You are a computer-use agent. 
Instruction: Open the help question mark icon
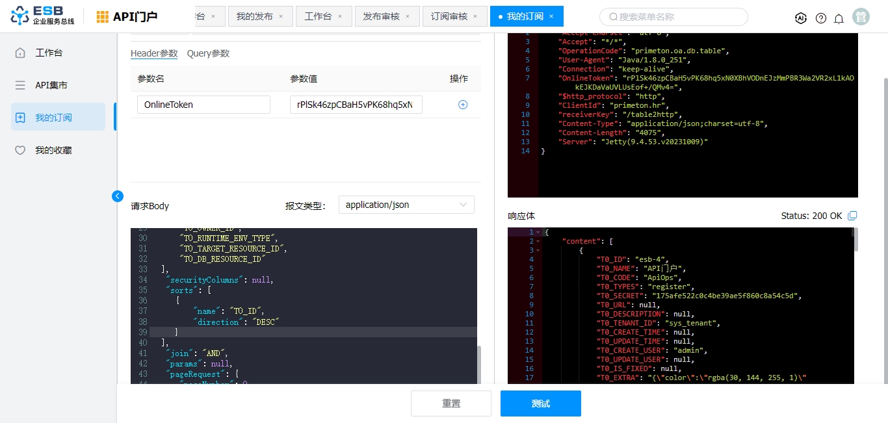821,18
